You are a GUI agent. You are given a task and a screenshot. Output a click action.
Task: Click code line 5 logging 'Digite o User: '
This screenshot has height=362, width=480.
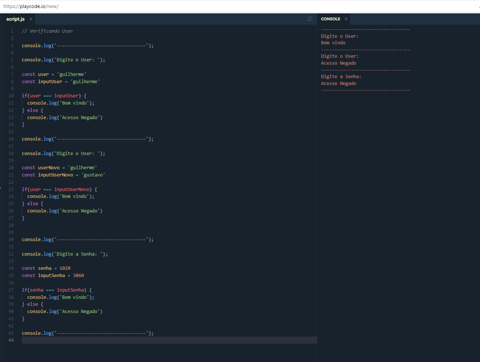(63, 60)
